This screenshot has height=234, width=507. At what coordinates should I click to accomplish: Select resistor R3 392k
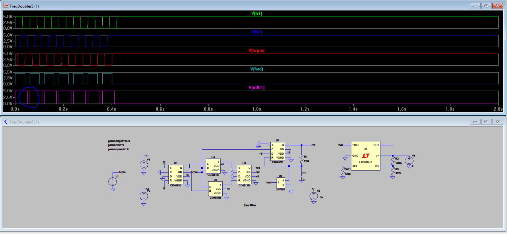393,171
